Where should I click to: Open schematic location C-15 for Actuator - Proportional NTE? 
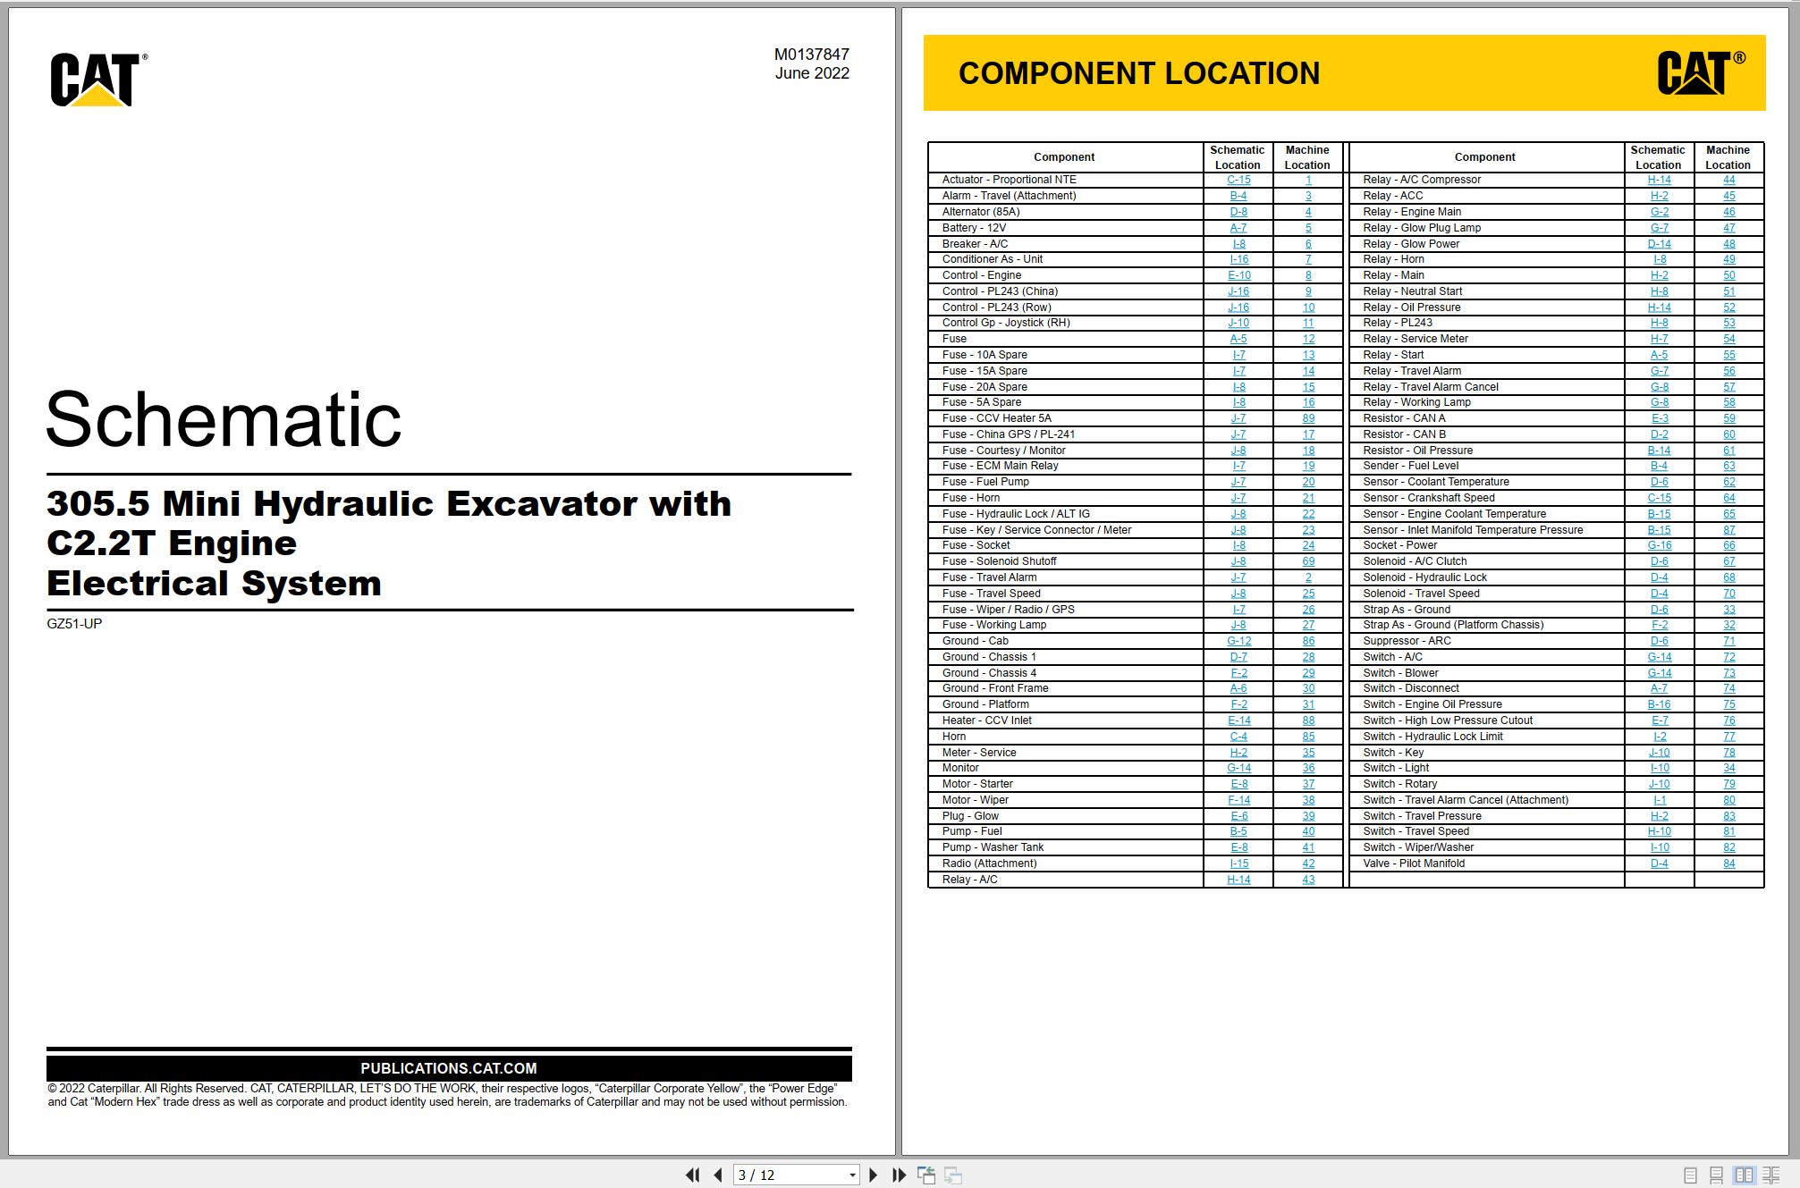[1238, 180]
